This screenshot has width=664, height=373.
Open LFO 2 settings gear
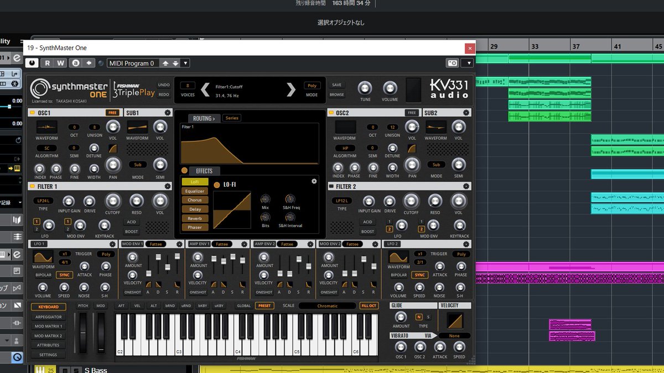point(467,244)
